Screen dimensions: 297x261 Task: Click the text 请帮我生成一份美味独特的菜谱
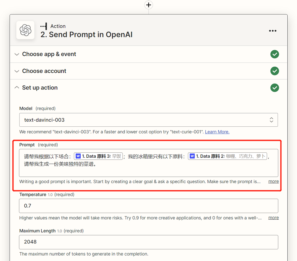[60, 164]
